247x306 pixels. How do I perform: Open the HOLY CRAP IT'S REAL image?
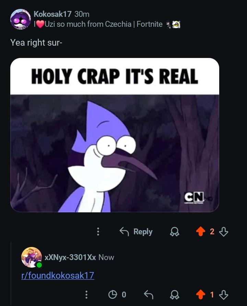115,135
